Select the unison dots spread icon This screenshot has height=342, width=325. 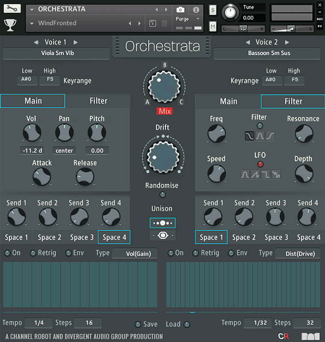pos(162,223)
